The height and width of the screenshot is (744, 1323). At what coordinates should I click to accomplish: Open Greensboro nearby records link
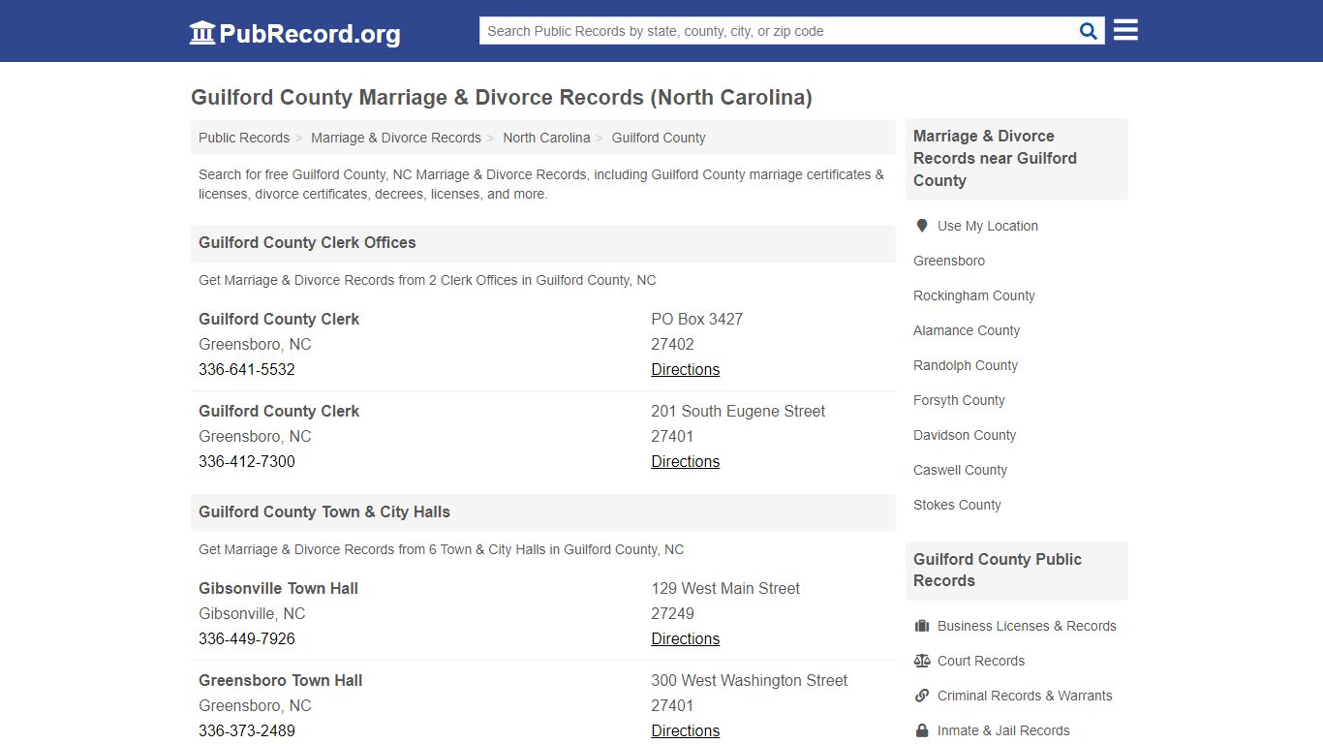[x=949, y=261]
